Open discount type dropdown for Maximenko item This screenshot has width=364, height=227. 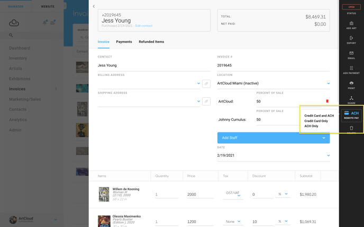click(286, 221)
